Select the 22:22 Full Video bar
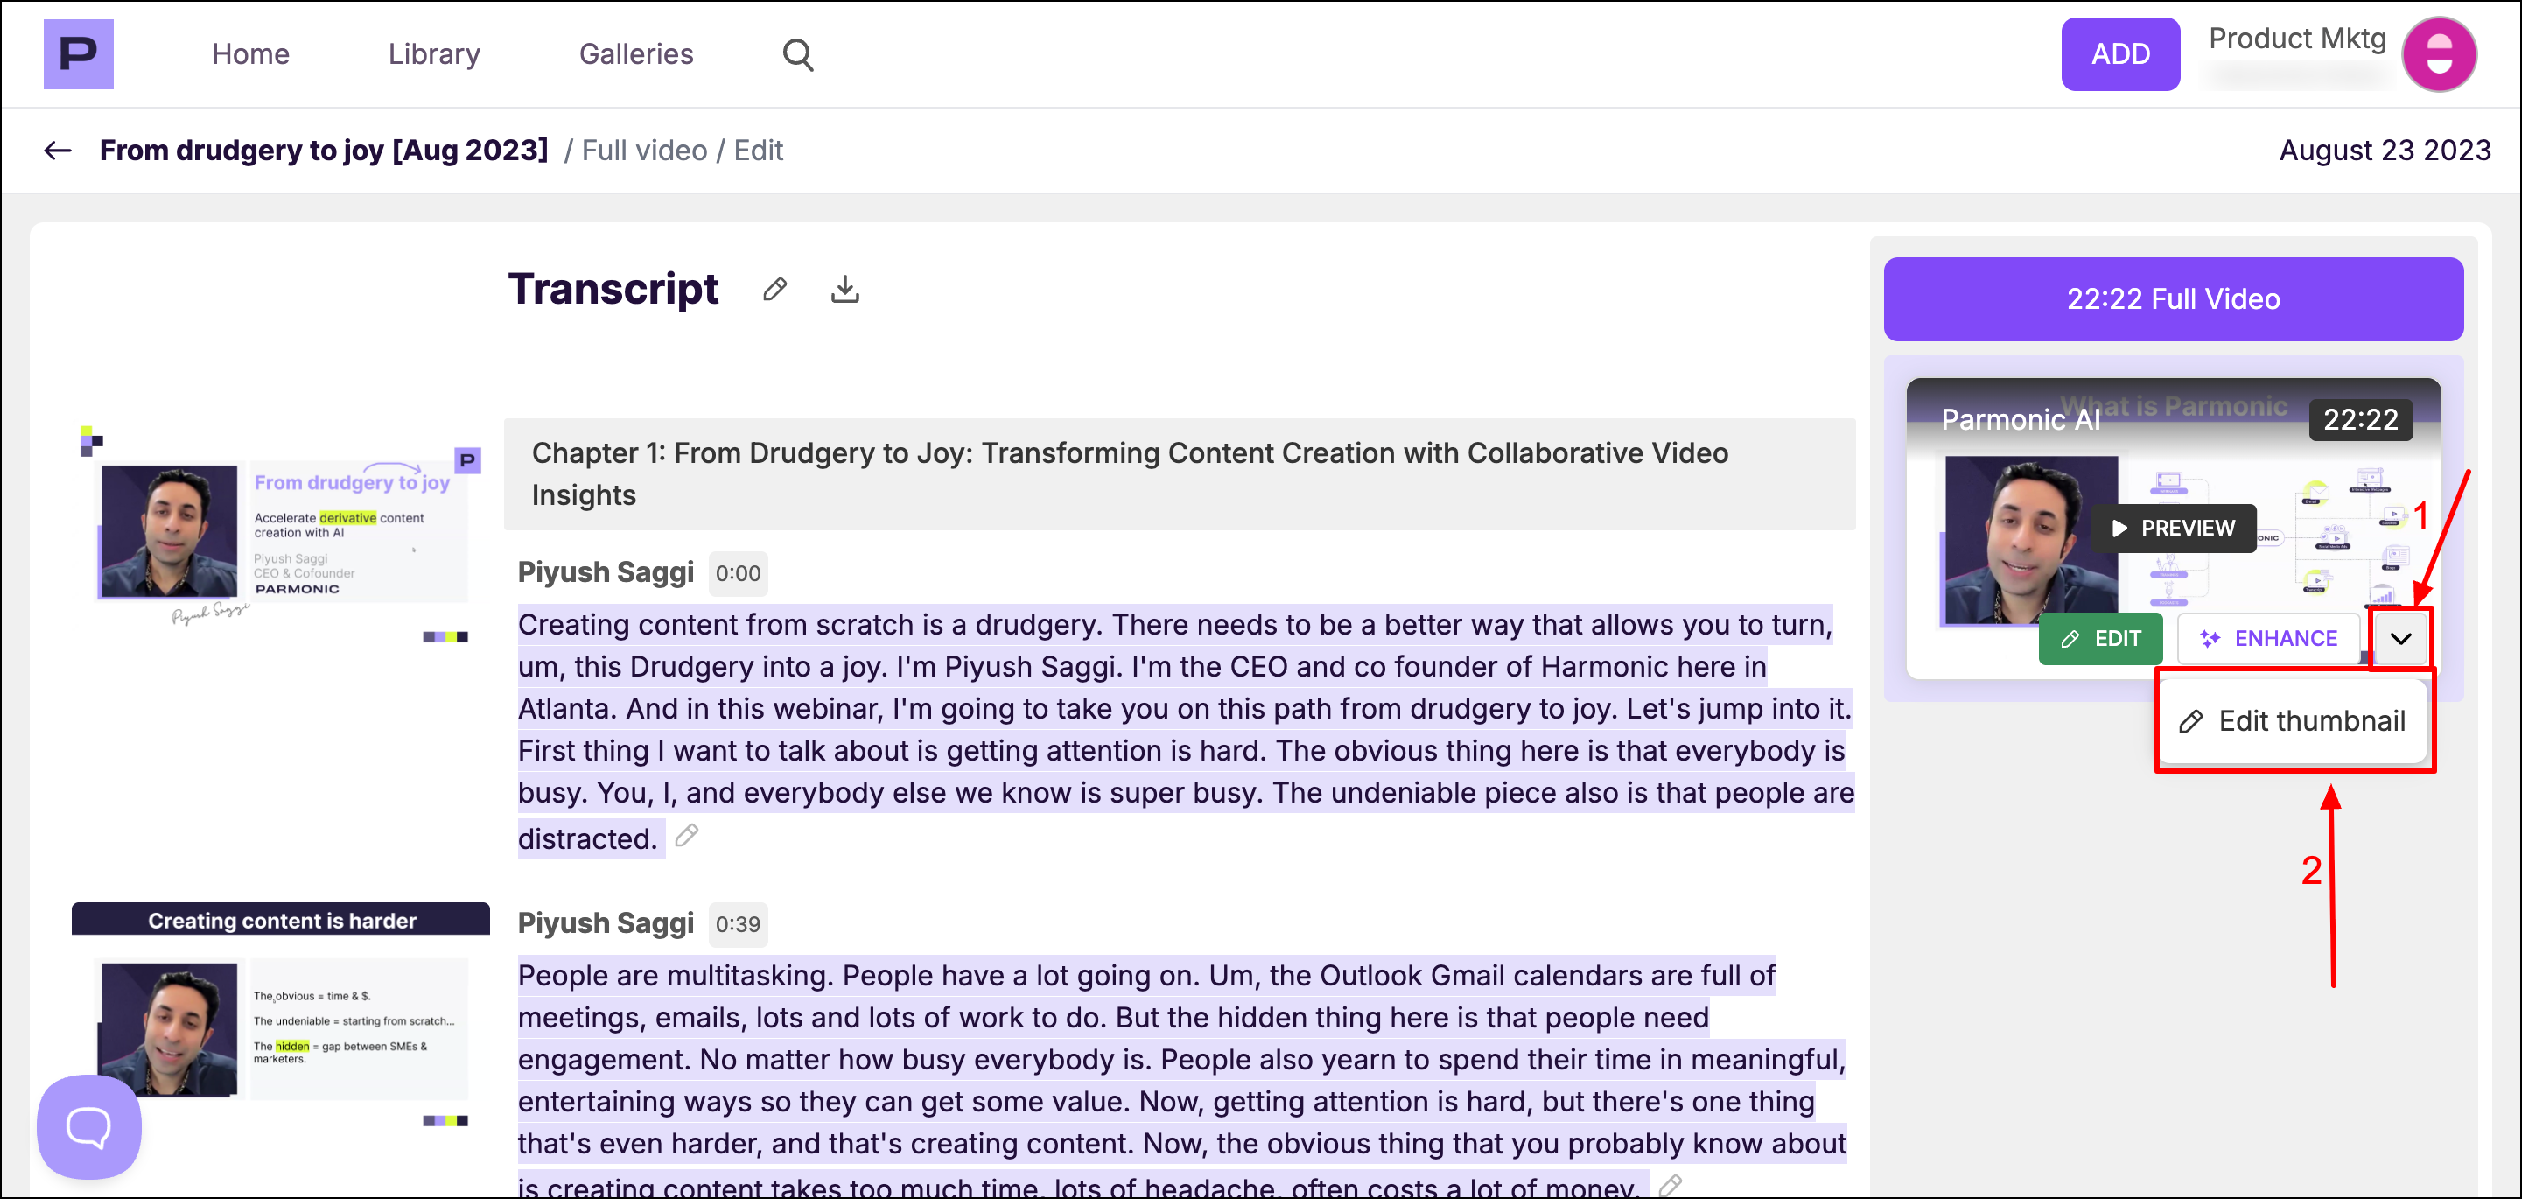The width and height of the screenshot is (2522, 1199). pyautogui.click(x=2173, y=298)
